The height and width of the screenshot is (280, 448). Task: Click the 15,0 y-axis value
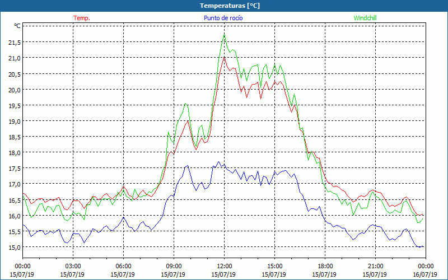point(15,248)
